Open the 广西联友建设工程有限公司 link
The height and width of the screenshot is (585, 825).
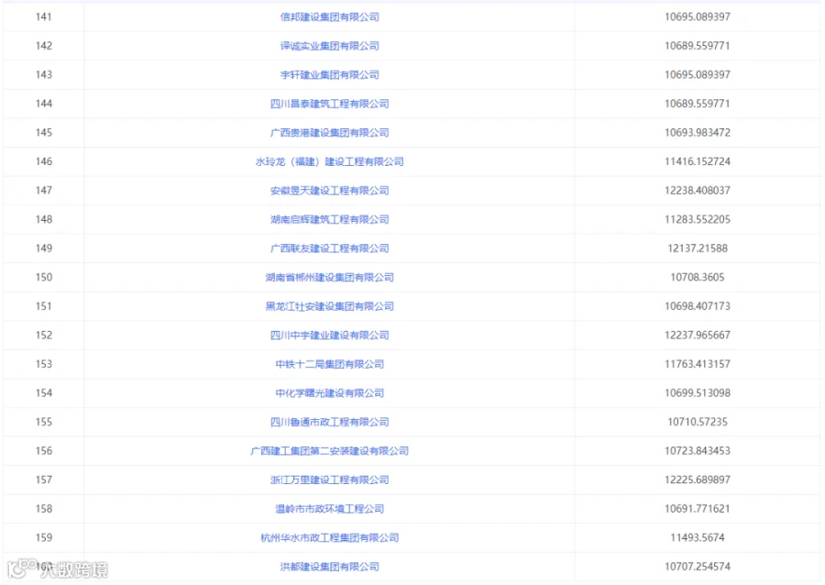pos(329,248)
